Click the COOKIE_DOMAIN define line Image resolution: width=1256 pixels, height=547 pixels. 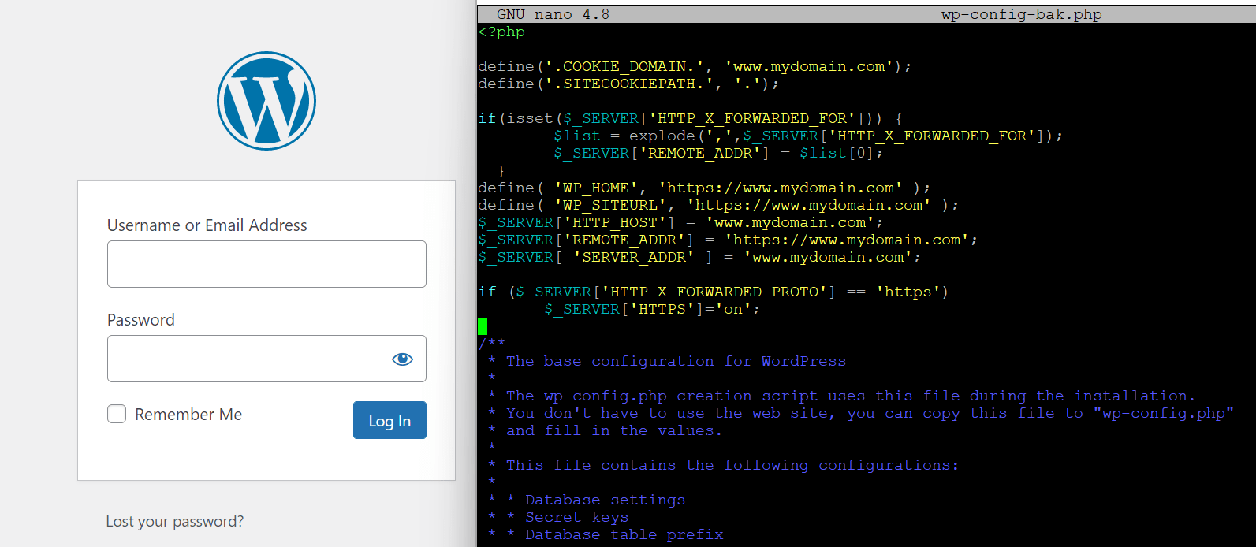click(x=695, y=67)
